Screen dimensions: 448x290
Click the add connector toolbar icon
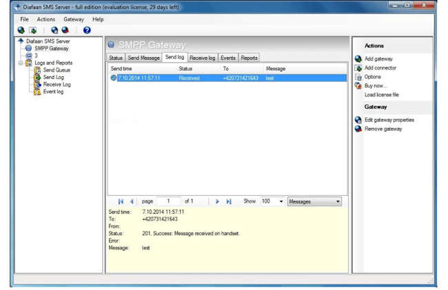(33, 30)
